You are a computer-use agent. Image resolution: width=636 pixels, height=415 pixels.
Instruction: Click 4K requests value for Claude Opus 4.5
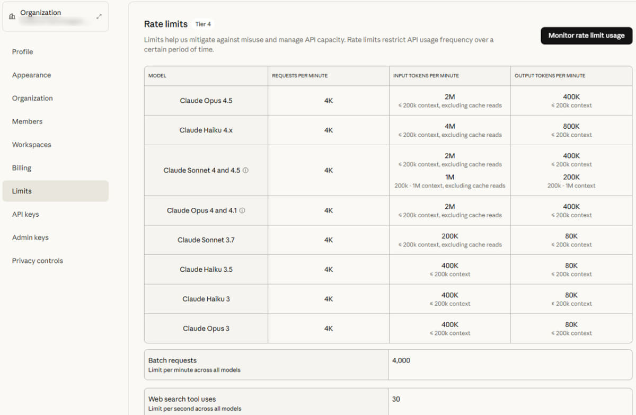329,101
